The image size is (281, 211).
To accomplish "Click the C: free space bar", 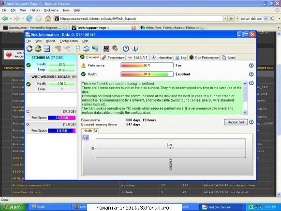I will pyautogui.click(x=61, y=118).
